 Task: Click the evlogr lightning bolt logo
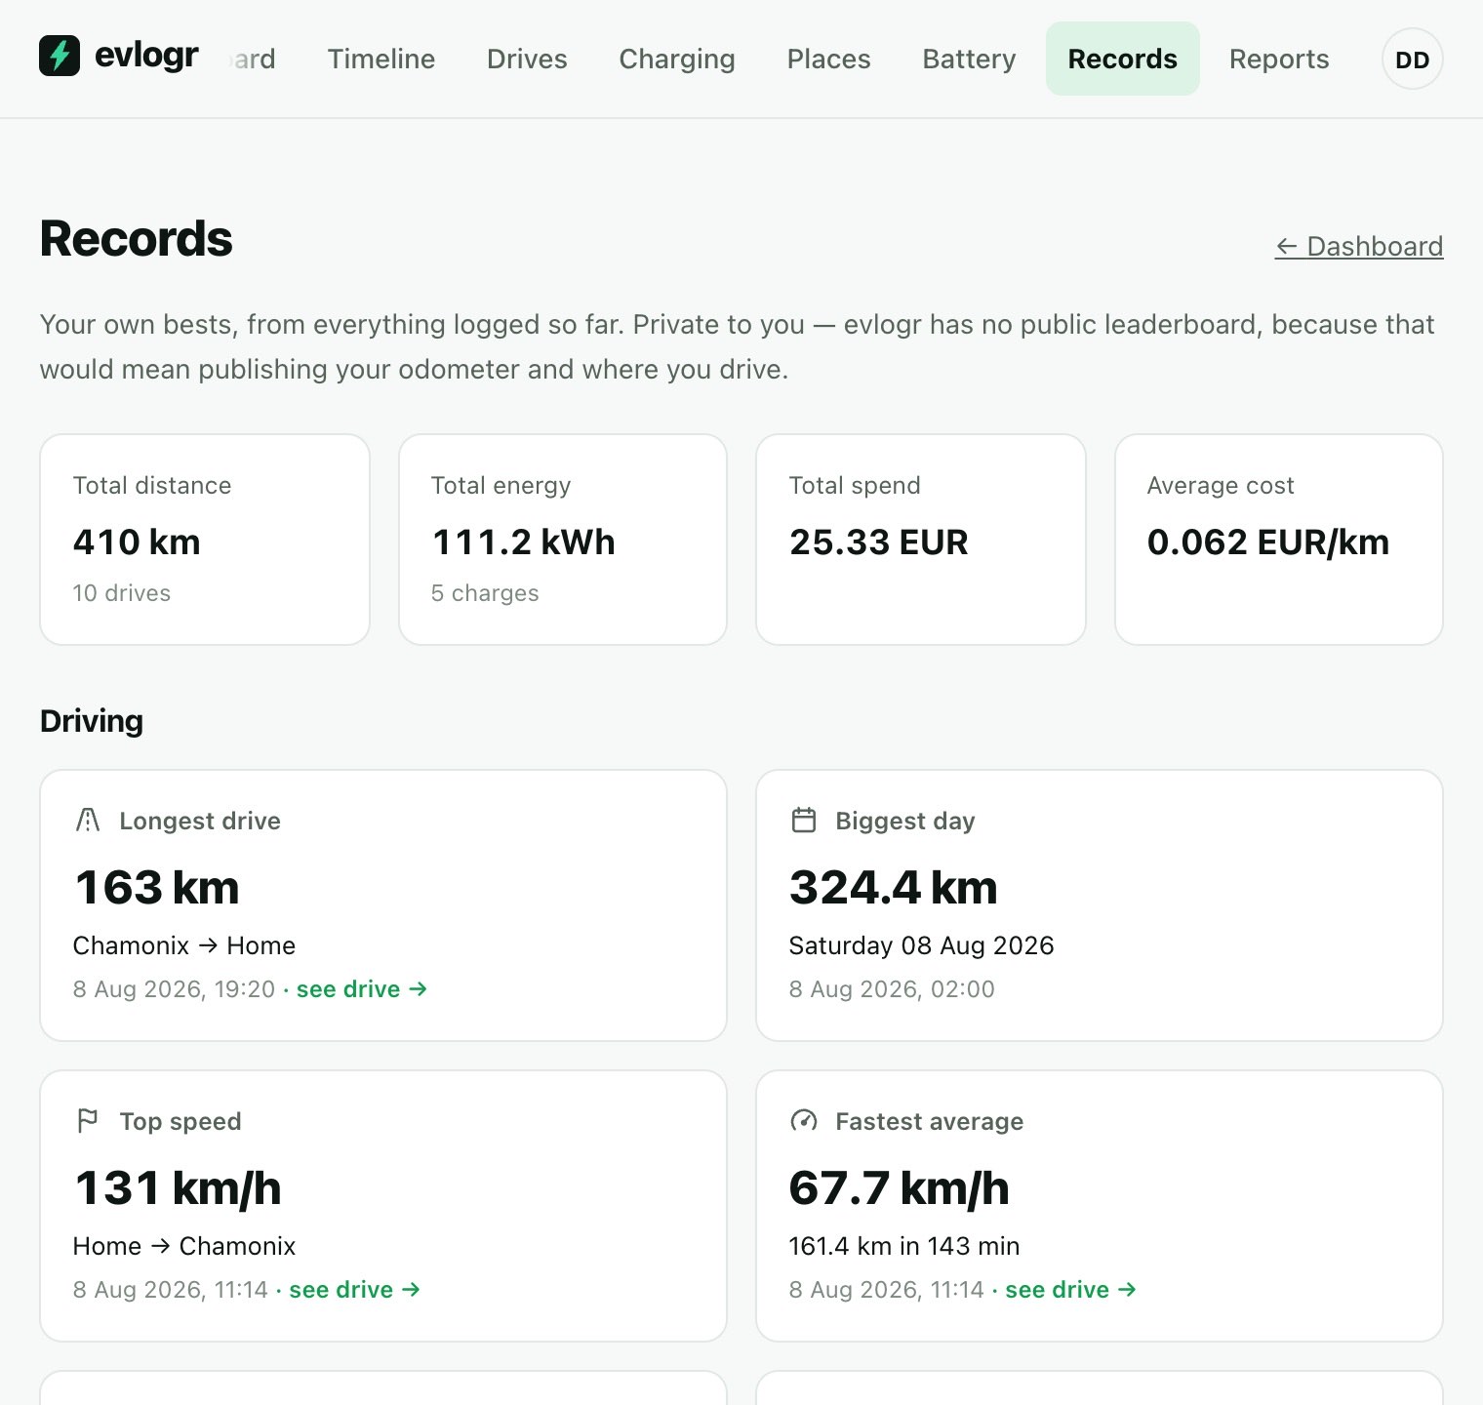coord(60,56)
